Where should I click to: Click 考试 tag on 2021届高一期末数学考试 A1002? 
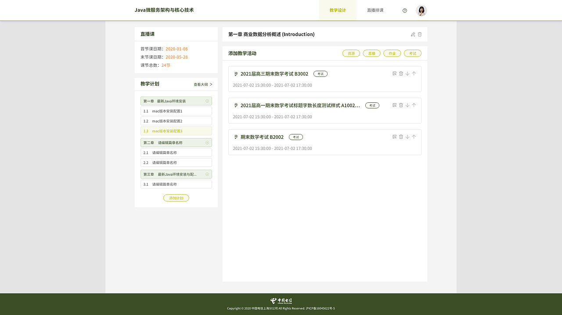[x=372, y=105]
